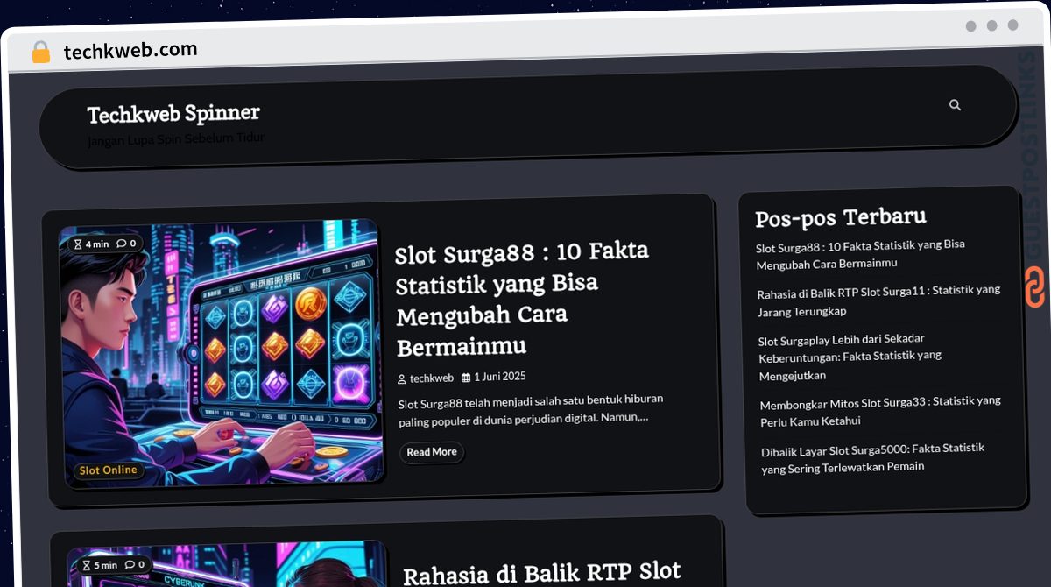Open sidebar link Slot Surgaplay Lebih dari Sekadar

[x=850, y=357]
